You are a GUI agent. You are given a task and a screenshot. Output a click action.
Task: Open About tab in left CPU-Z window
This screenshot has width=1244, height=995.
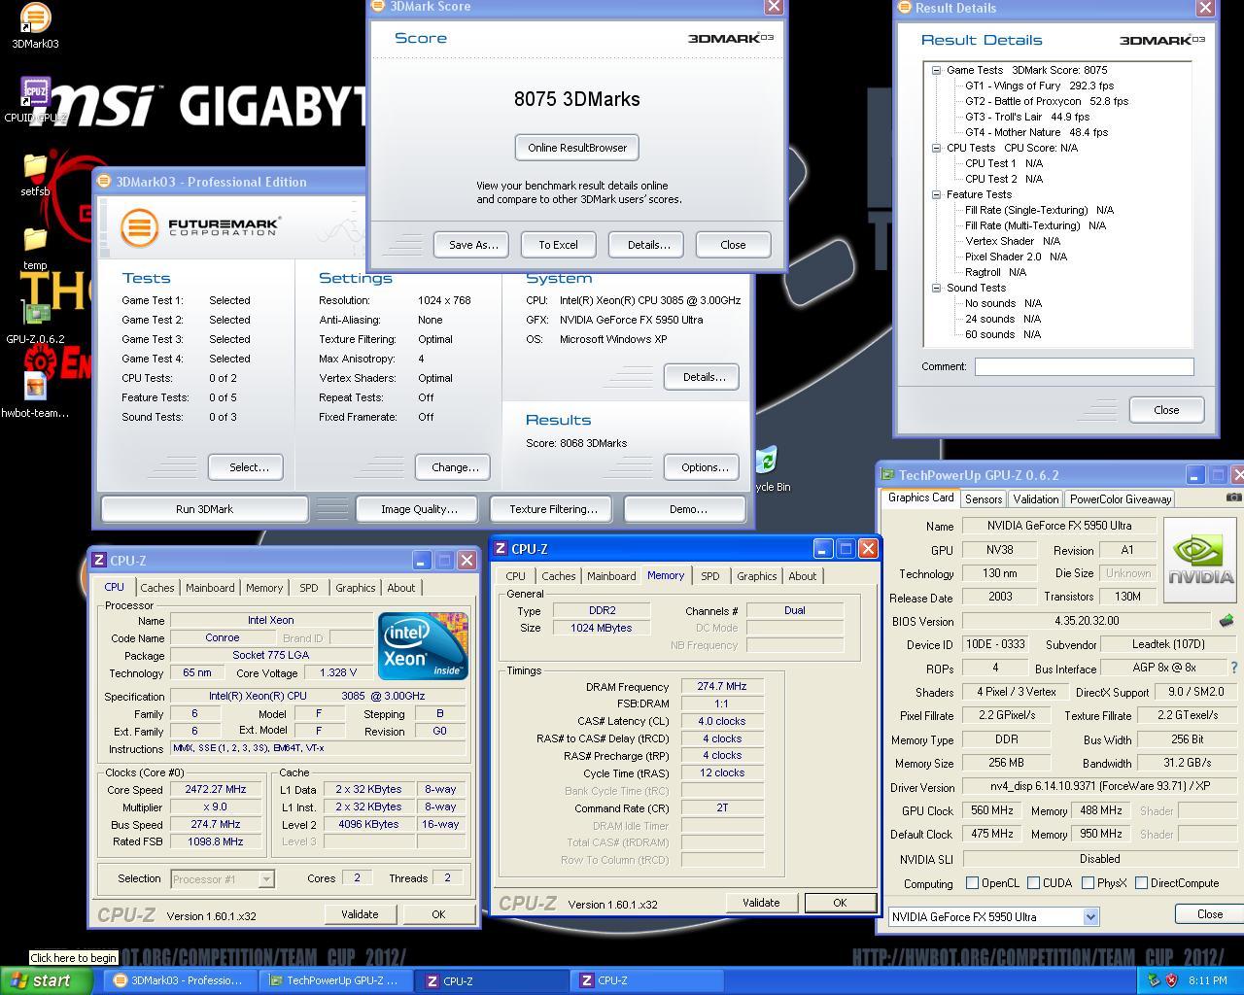(x=400, y=588)
